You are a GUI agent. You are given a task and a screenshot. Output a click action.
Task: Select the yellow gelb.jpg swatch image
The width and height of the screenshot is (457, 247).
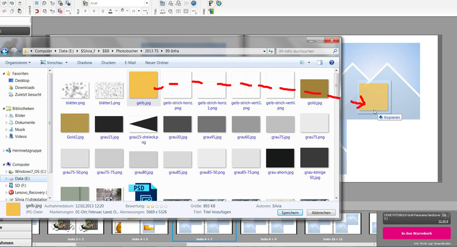tap(143, 85)
